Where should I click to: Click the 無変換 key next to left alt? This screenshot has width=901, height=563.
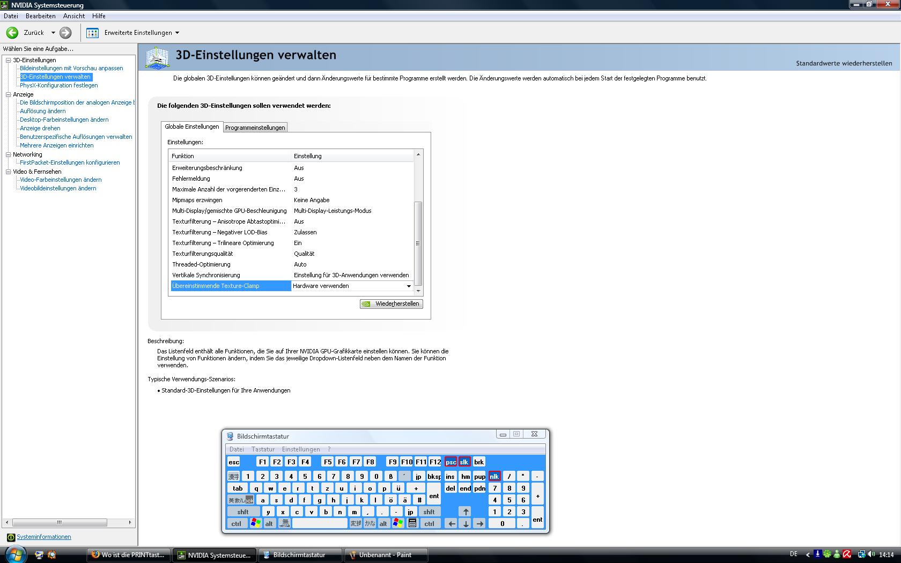[285, 523]
